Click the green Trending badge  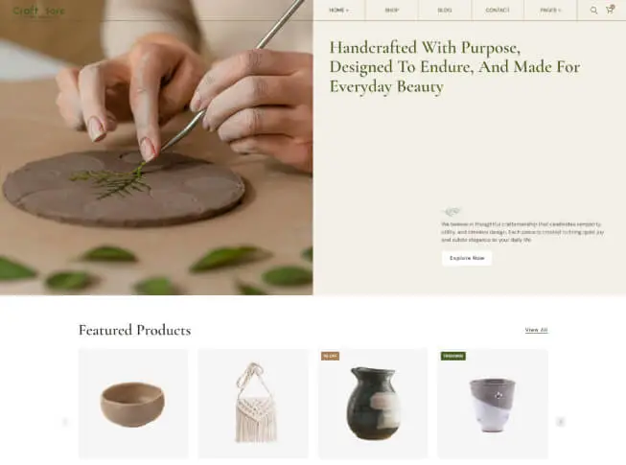click(x=453, y=356)
